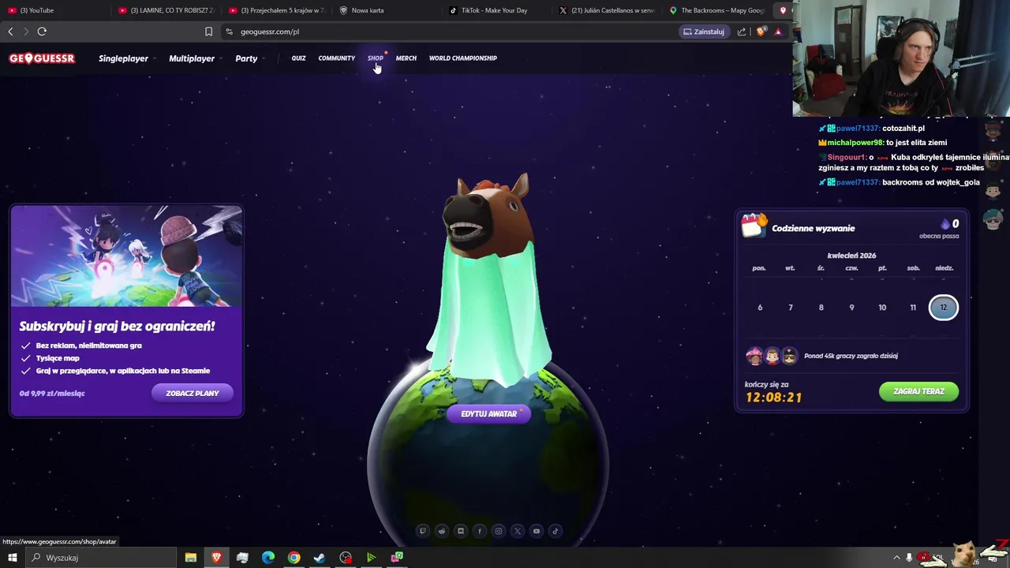The width and height of the screenshot is (1010, 568).
Task: Open Steam from the taskbar
Action: (x=320, y=558)
